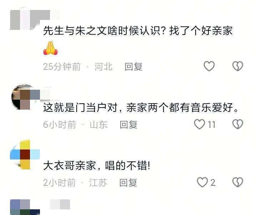257x215 pixels.
Task: Open avatar of the 大衣哥亲家 commenter
Action: [25, 154]
